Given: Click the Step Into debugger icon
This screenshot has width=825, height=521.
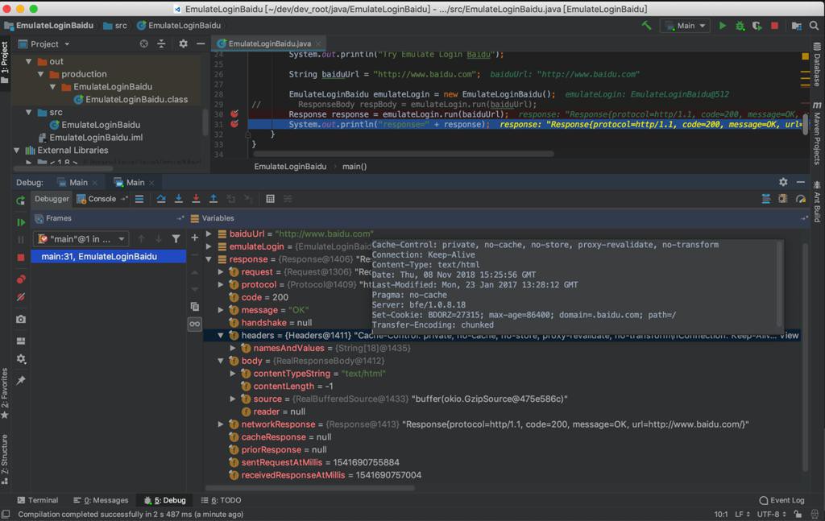Looking at the screenshot, I should click(178, 199).
